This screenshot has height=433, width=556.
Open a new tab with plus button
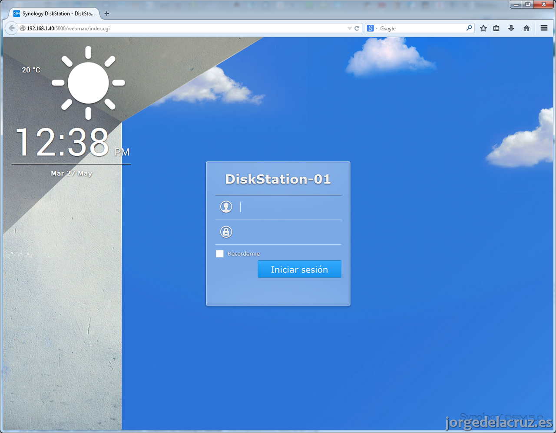click(106, 13)
